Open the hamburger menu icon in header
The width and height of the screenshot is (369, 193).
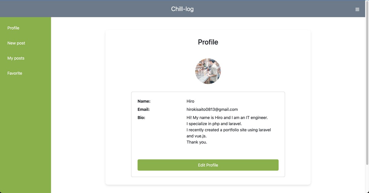tap(357, 9)
